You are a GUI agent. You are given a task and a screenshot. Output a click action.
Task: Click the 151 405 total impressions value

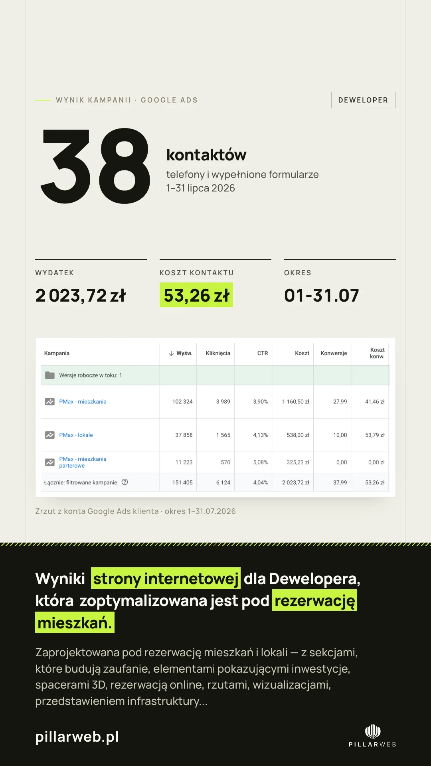[x=182, y=483]
